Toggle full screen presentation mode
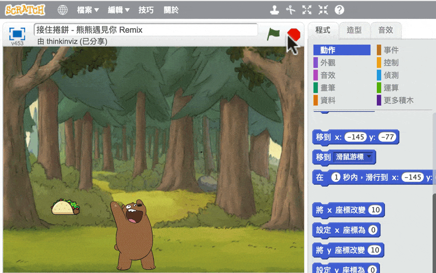This screenshot has width=436, height=273. pos(17,34)
